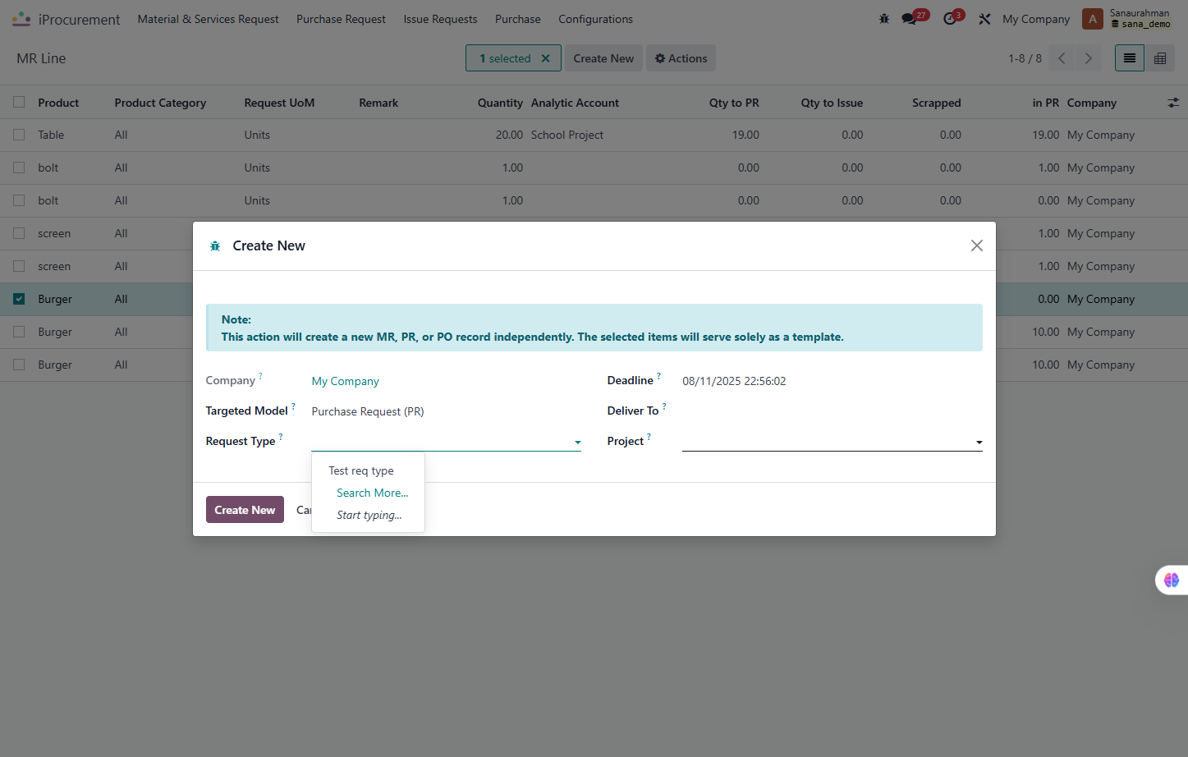This screenshot has width=1188, height=757.
Task: Click the Deadline date field
Action: click(x=832, y=381)
